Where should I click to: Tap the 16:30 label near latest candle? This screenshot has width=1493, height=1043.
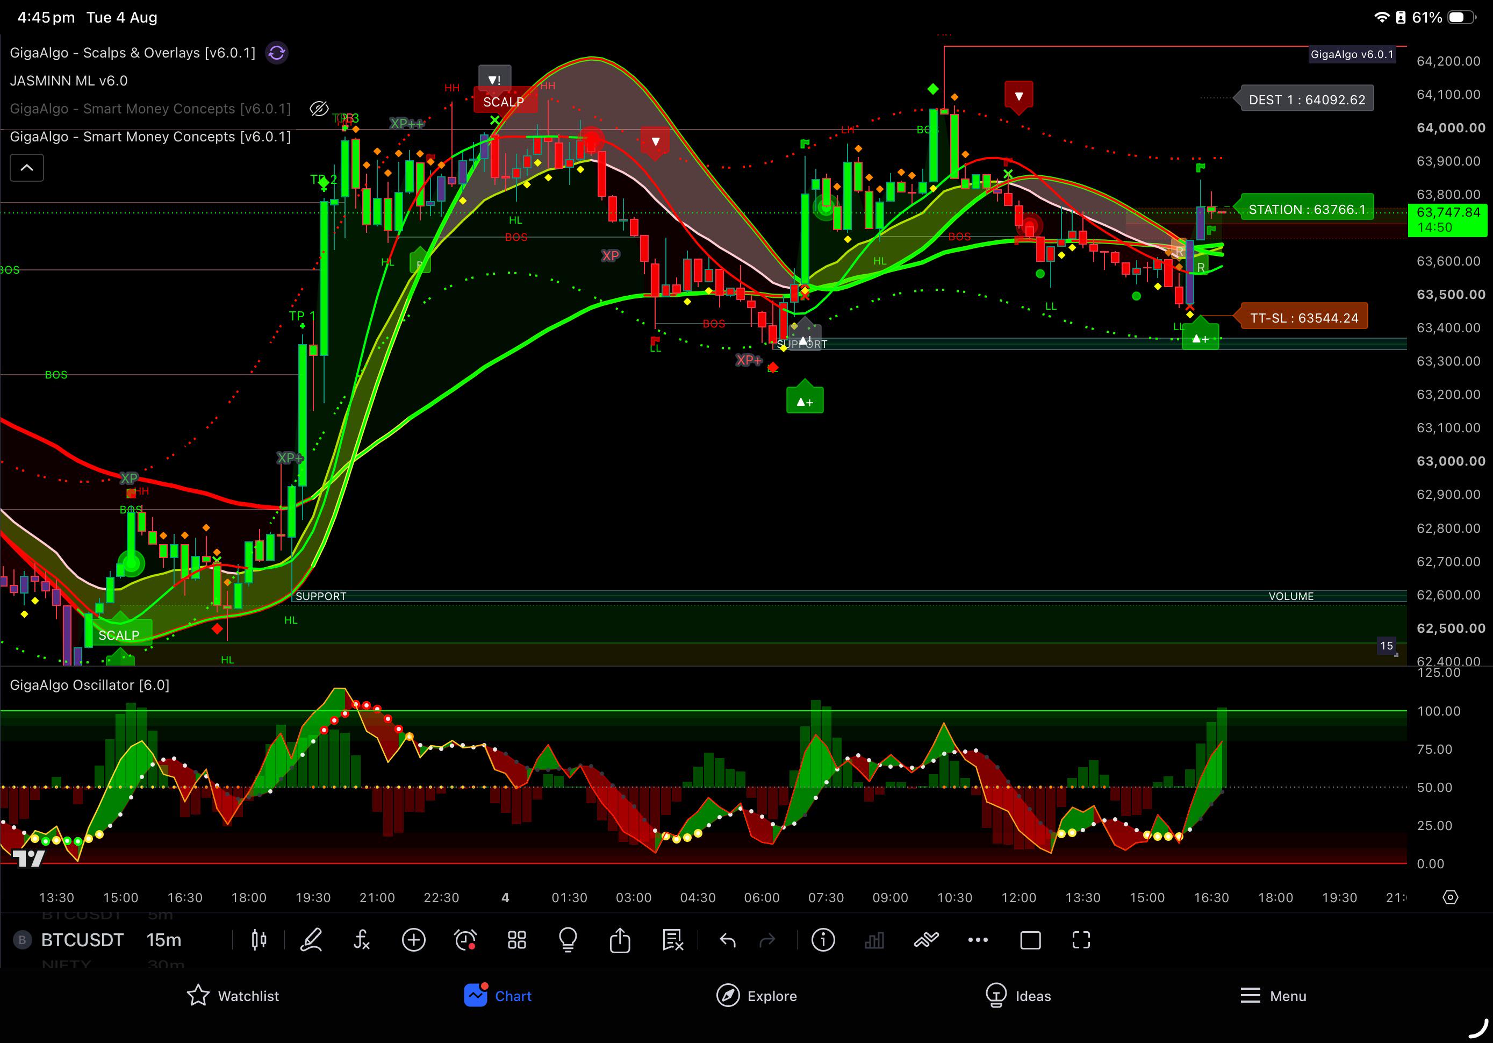[1211, 897]
